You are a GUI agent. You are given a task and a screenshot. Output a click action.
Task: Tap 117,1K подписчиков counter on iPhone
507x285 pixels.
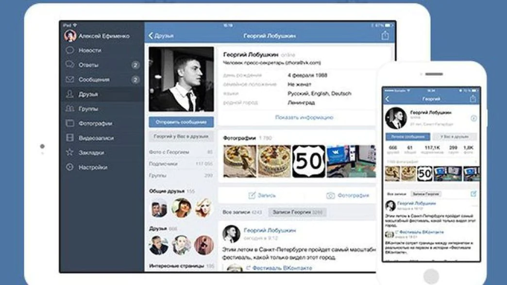(x=432, y=150)
